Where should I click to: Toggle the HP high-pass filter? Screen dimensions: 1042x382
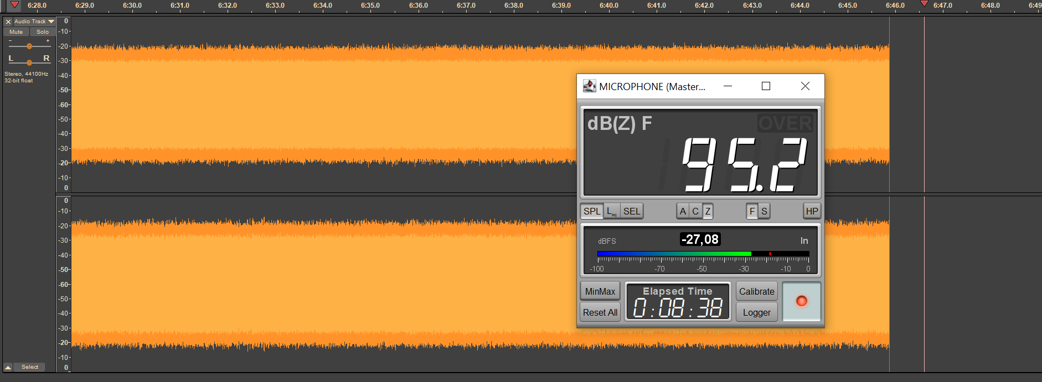tap(812, 211)
